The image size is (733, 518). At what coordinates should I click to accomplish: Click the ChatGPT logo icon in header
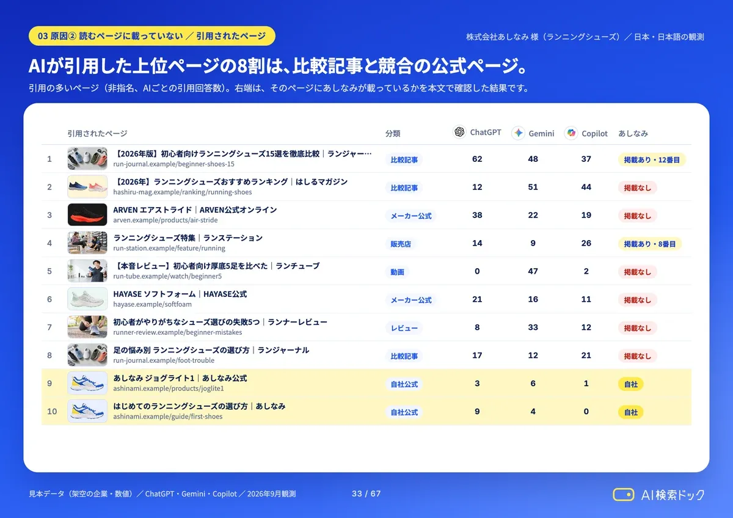tap(459, 132)
